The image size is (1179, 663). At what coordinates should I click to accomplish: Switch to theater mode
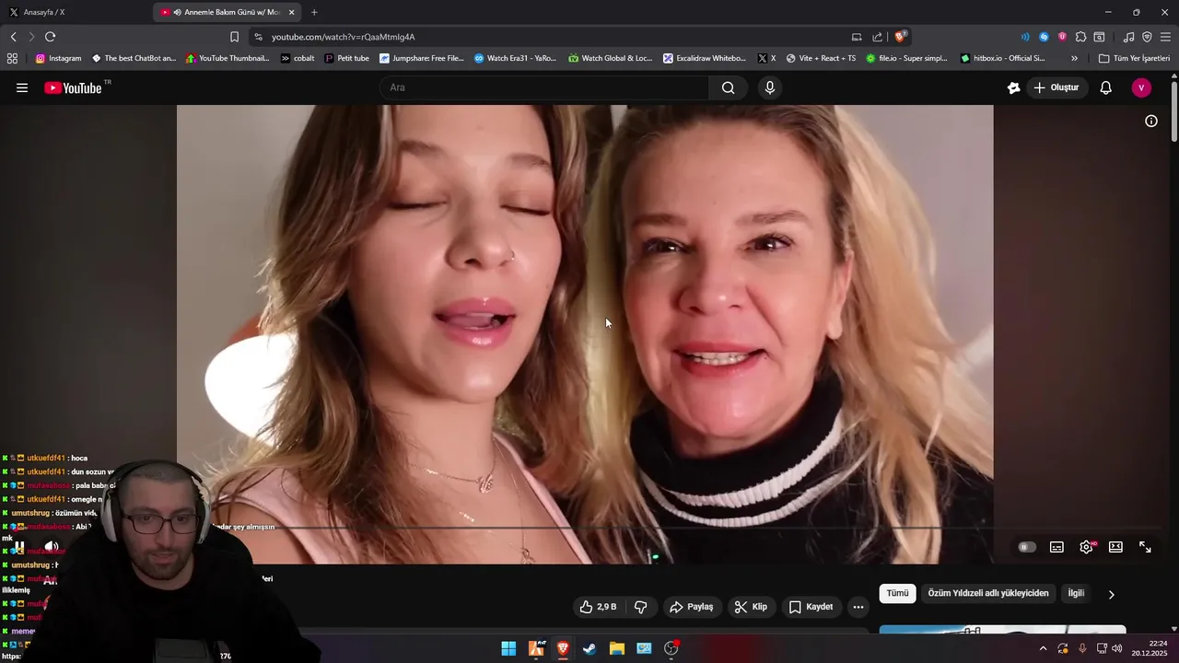pos(1115,547)
